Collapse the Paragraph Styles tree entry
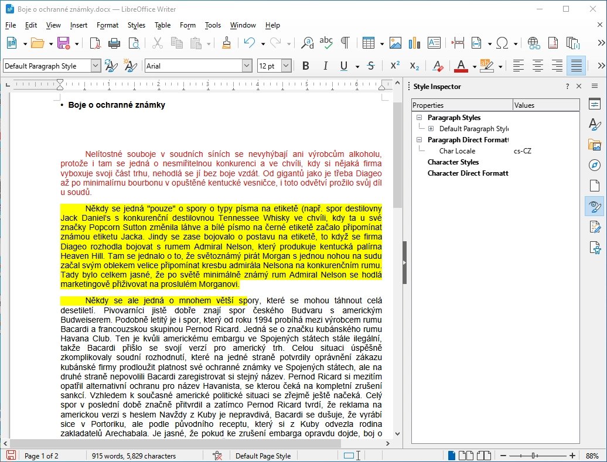The width and height of the screenshot is (607, 462). coord(418,117)
